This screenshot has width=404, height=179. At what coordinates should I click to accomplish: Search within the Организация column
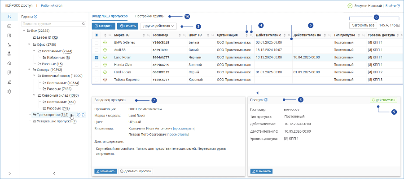251,35
